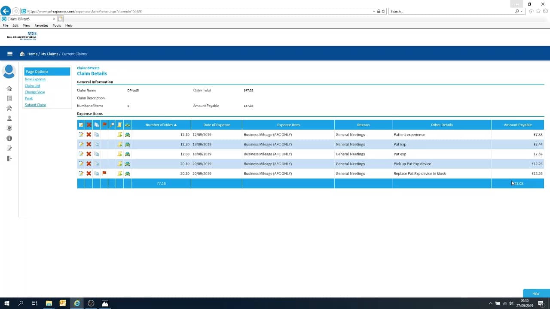Click the Submit Claim link
The width and height of the screenshot is (550, 309).
coord(35,105)
